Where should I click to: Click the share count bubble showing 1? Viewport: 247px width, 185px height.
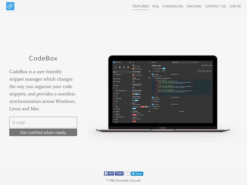coord(127,174)
